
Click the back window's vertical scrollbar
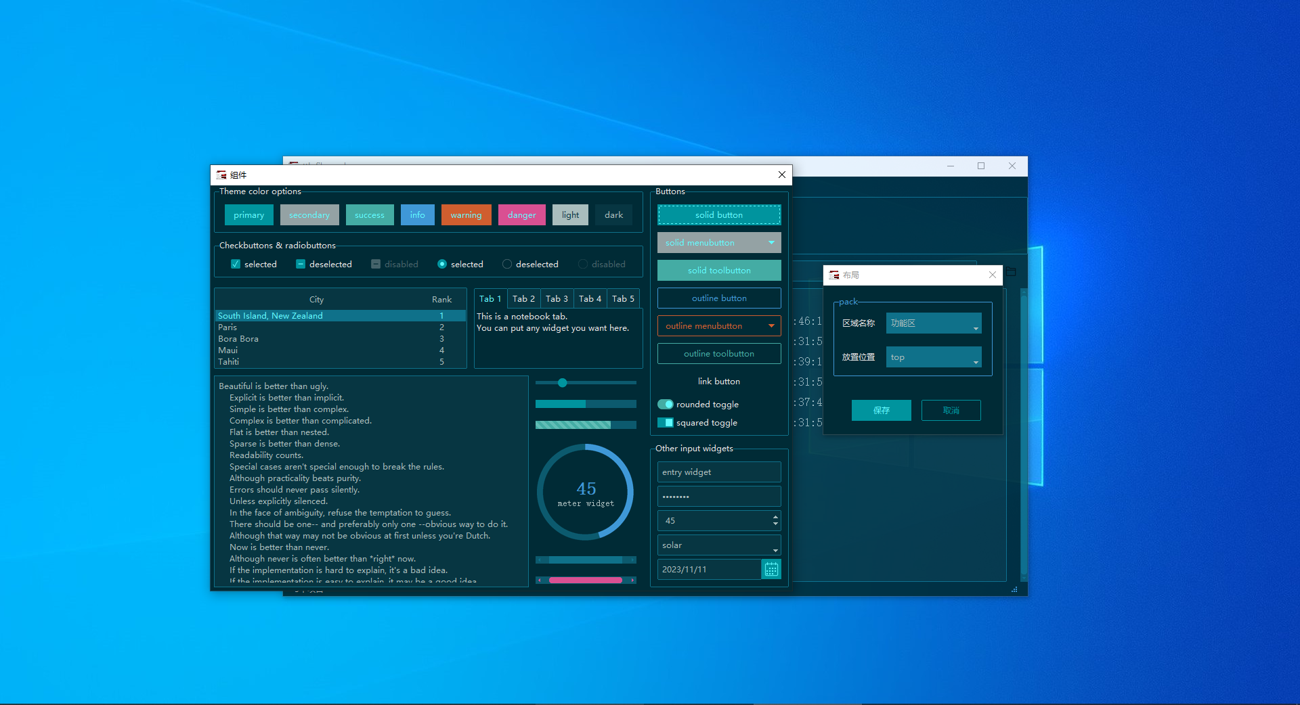click(1024, 434)
